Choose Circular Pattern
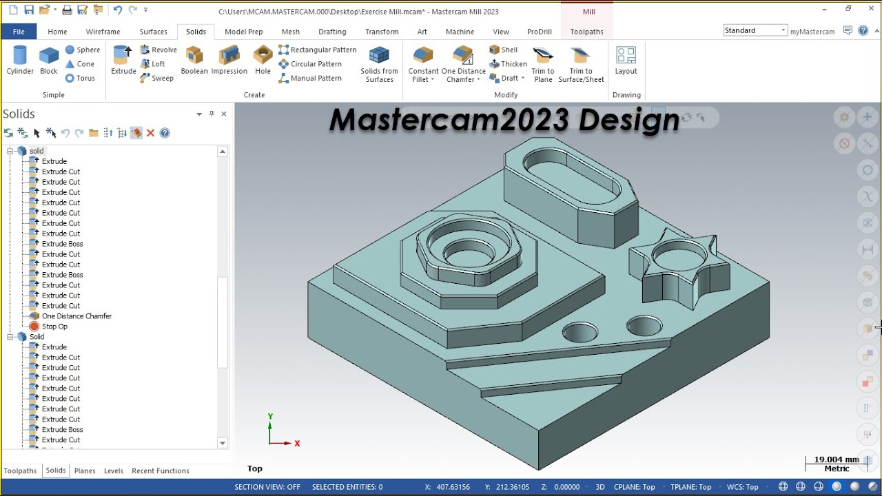 click(310, 64)
